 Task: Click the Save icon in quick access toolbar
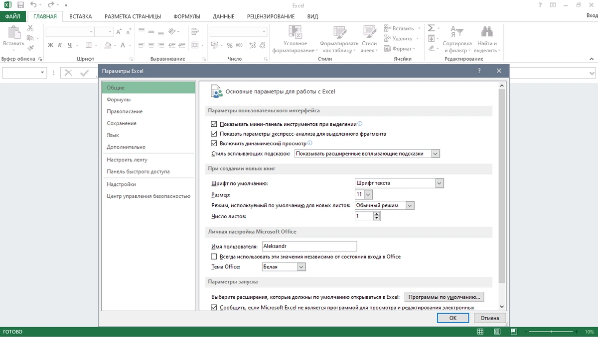(x=20, y=5)
